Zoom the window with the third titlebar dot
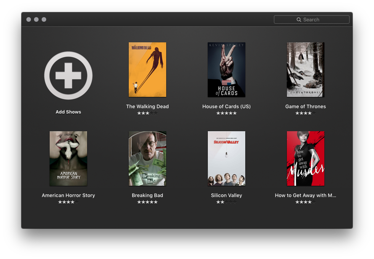 pyautogui.click(x=44, y=19)
